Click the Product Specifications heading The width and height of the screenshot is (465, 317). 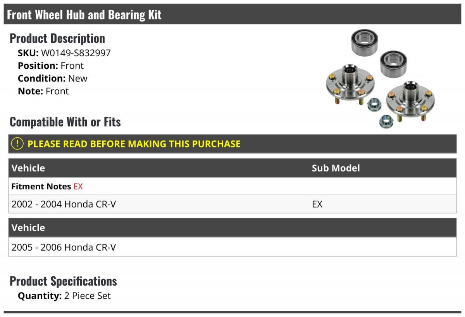pos(63,281)
